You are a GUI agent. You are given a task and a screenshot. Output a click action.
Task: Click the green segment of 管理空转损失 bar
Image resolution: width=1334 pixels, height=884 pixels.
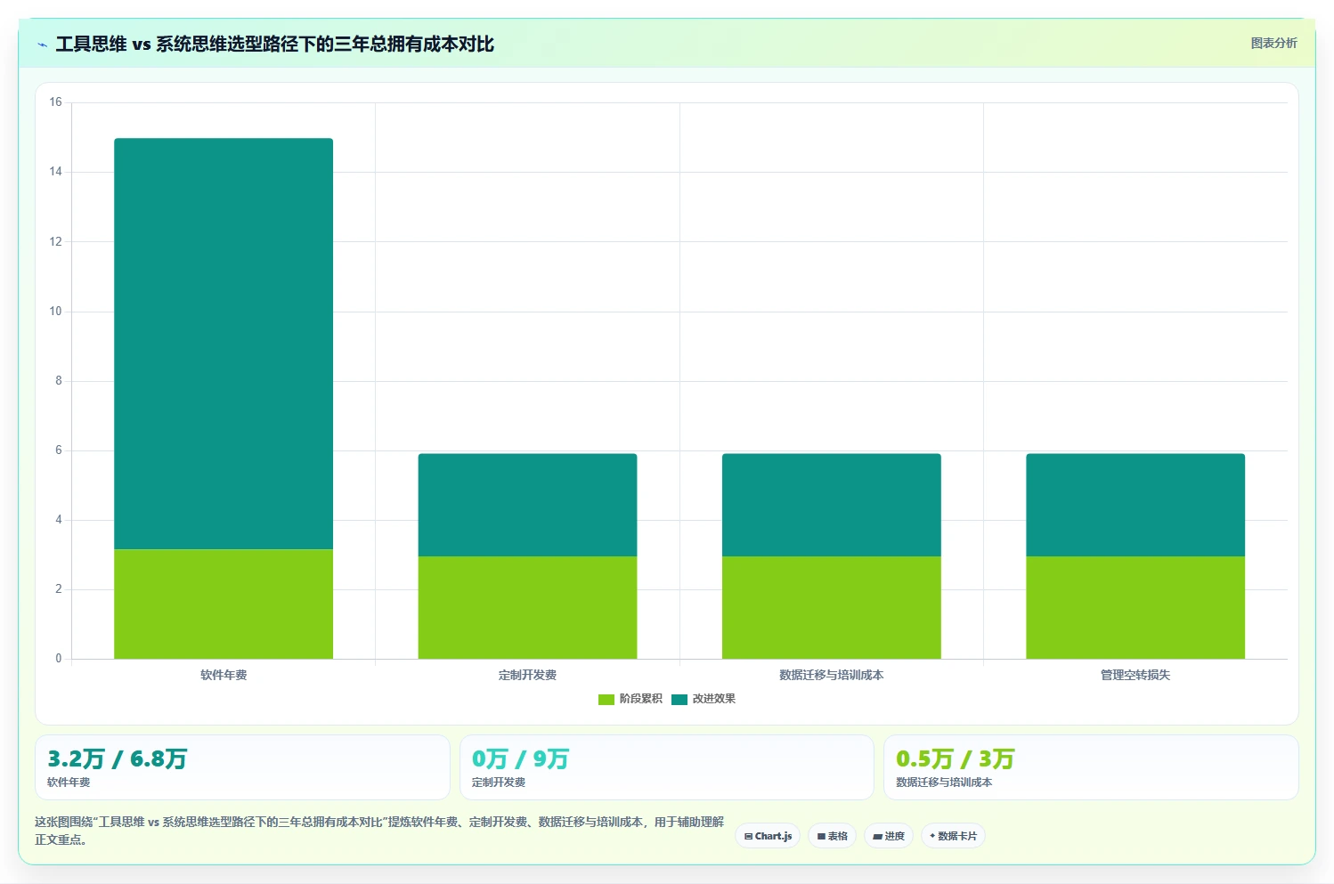coord(1135,607)
